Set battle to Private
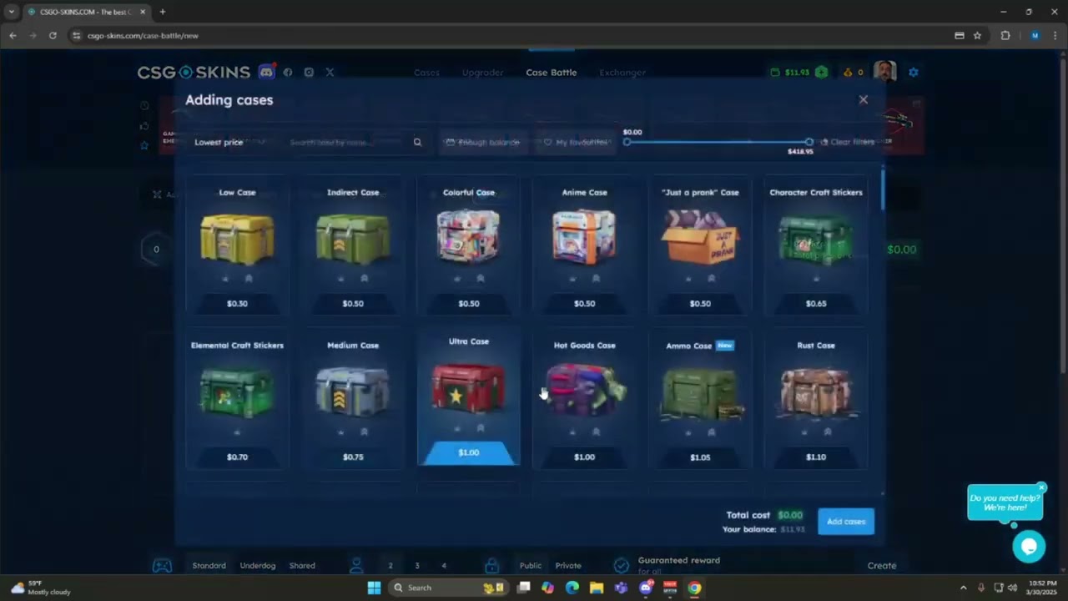Image resolution: width=1068 pixels, height=601 pixels. pyautogui.click(x=568, y=565)
